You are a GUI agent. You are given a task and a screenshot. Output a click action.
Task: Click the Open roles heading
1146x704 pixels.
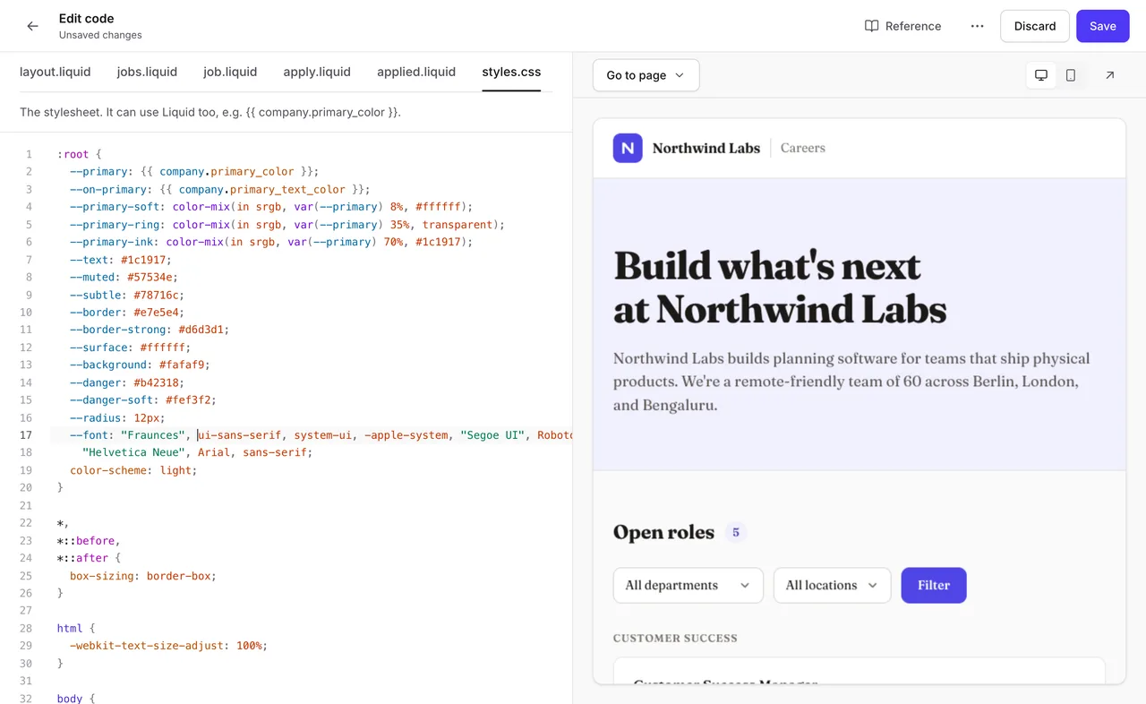[x=663, y=532]
